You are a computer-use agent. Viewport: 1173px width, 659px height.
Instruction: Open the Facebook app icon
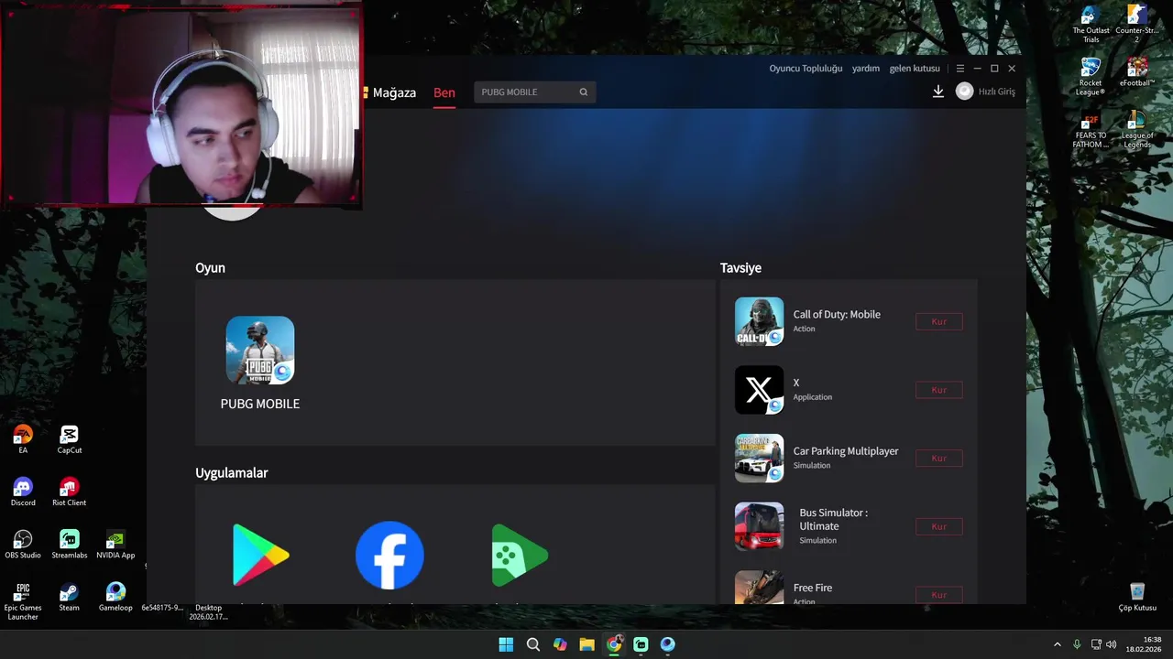click(x=389, y=555)
